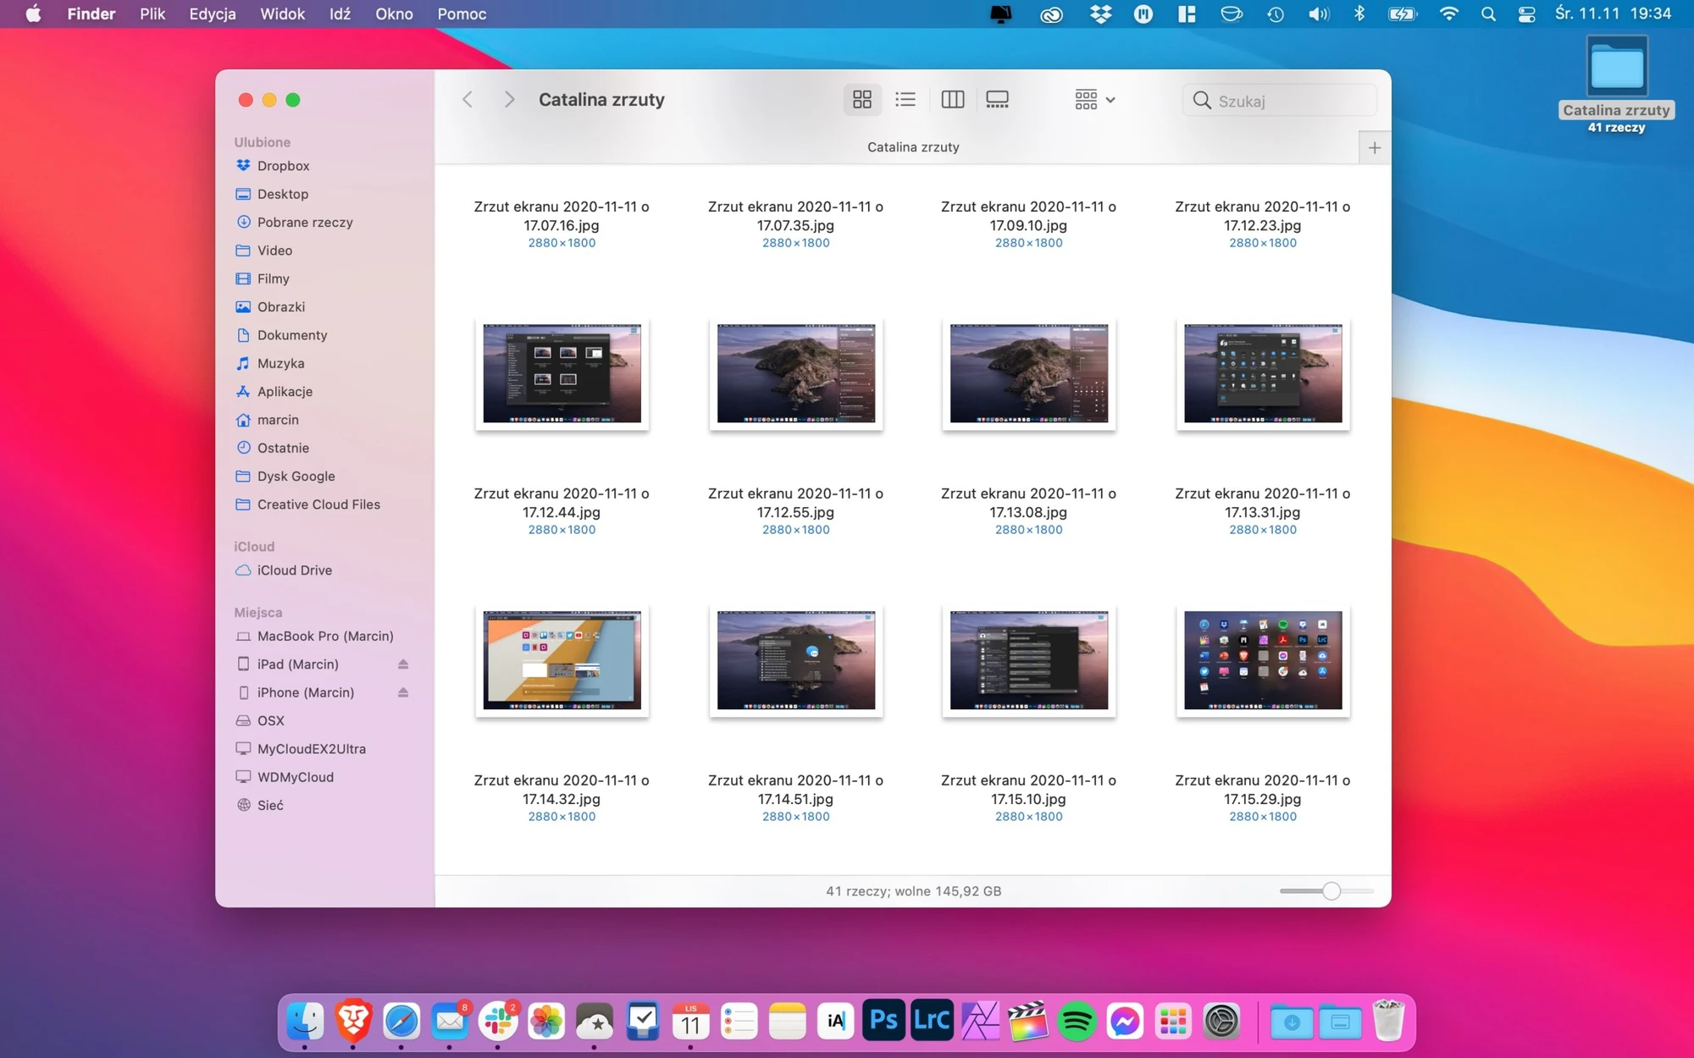Image resolution: width=1694 pixels, height=1058 pixels.
Task: Go forward in Finder history
Action: (x=509, y=100)
